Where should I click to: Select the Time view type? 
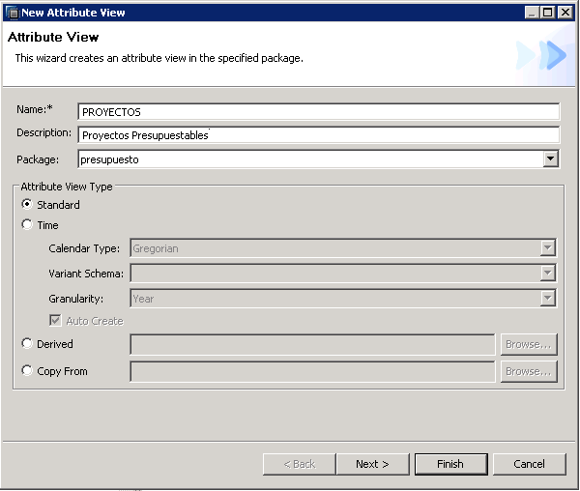pos(26,225)
